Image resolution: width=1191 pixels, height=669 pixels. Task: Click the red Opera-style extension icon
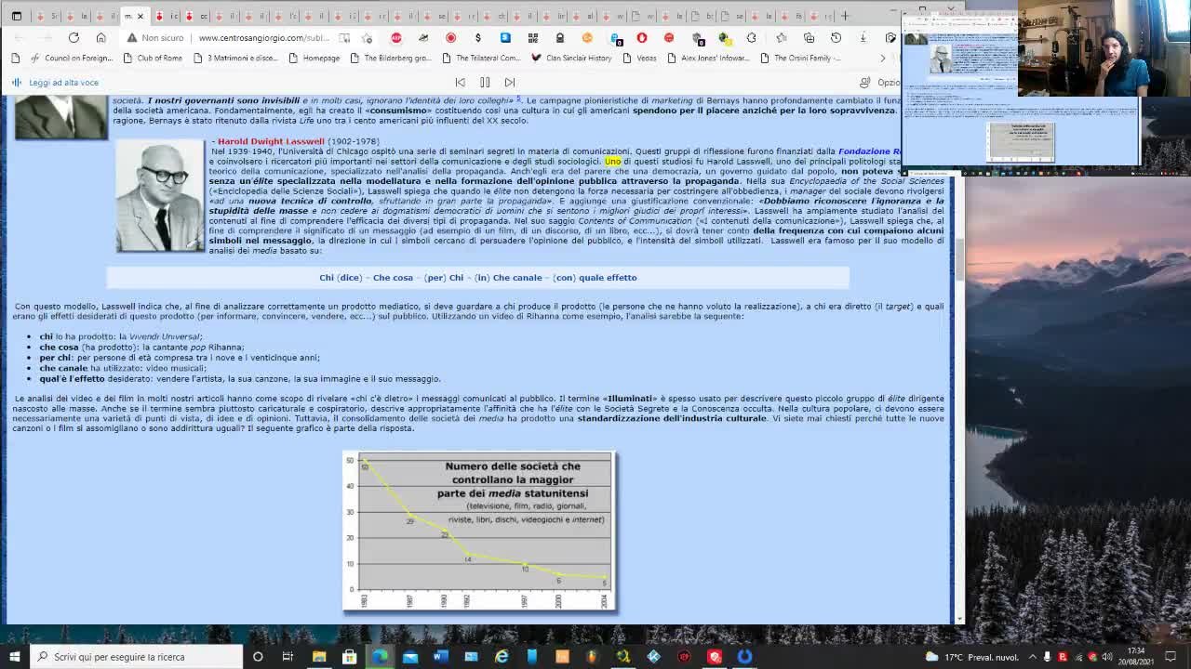pyautogui.click(x=642, y=37)
